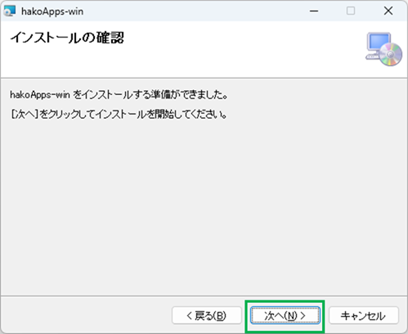This screenshot has height=334, width=408.
Task: Minimize the hakoApps-win installer window
Action: [314, 11]
